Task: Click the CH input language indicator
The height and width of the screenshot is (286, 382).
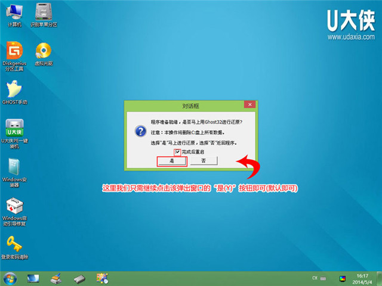Action: (314, 278)
